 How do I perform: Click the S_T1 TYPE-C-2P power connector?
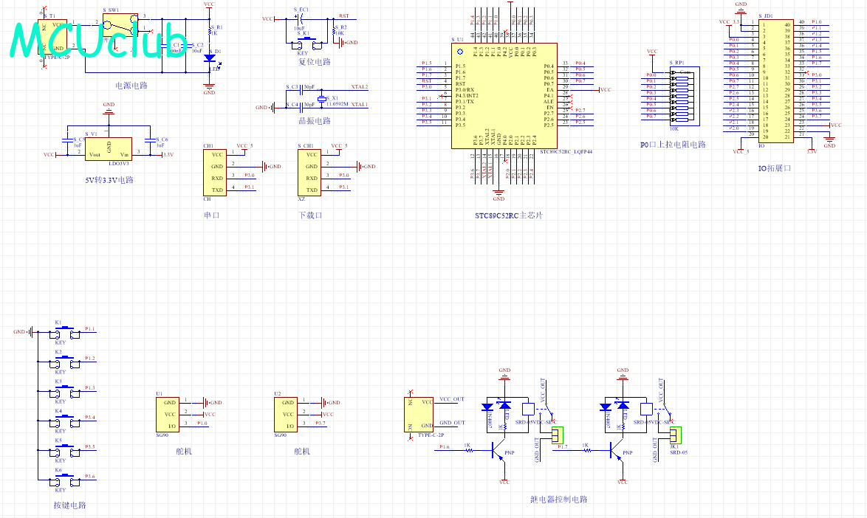(x=55, y=36)
